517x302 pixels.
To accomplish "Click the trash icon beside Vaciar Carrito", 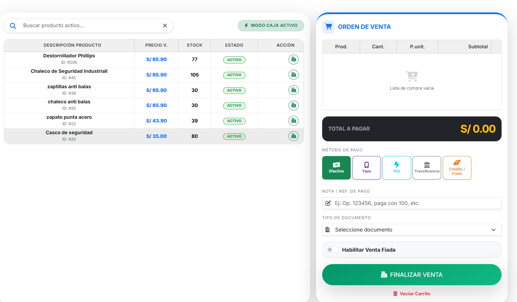I will click(x=395, y=294).
